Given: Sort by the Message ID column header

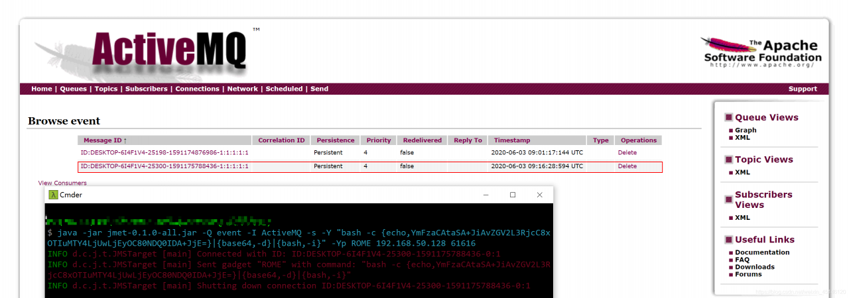Looking at the screenshot, I should 105,140.
